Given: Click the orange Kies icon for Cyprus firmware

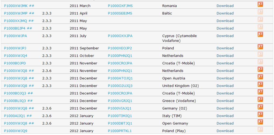Looking at the screenshot, I should point(260,35).
